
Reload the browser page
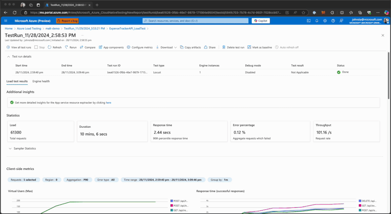coord(15,12)
